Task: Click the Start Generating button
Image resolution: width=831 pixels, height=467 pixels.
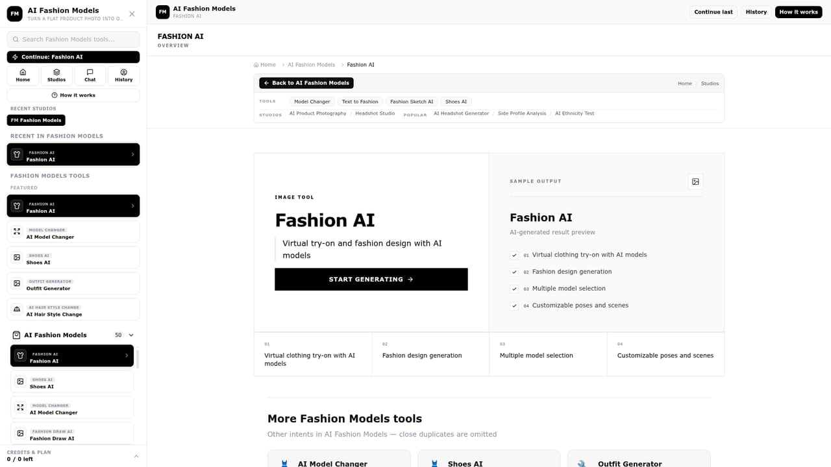Action: (371, 279)
